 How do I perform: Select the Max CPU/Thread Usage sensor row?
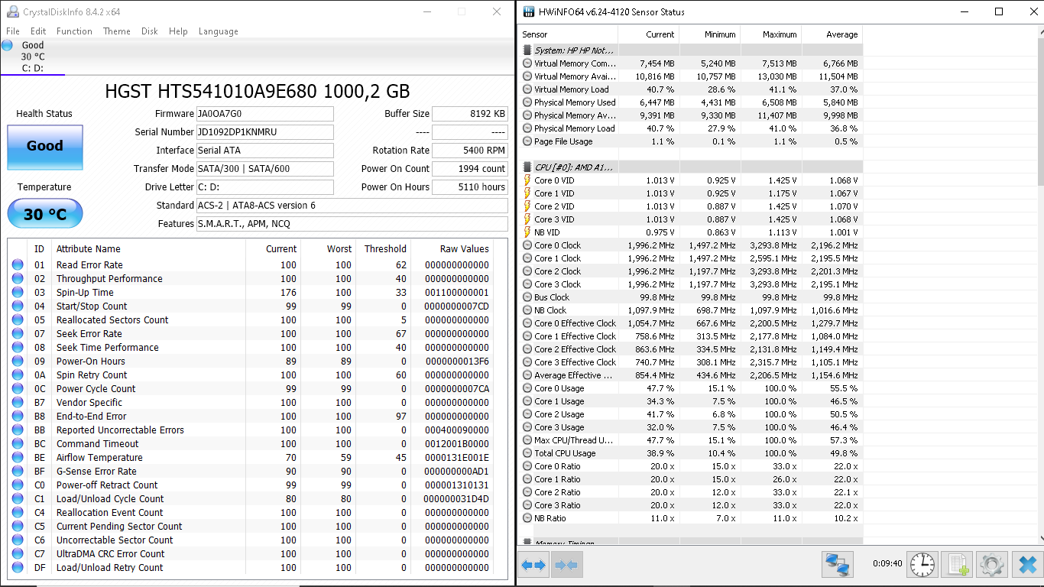[x=691, y=440]
